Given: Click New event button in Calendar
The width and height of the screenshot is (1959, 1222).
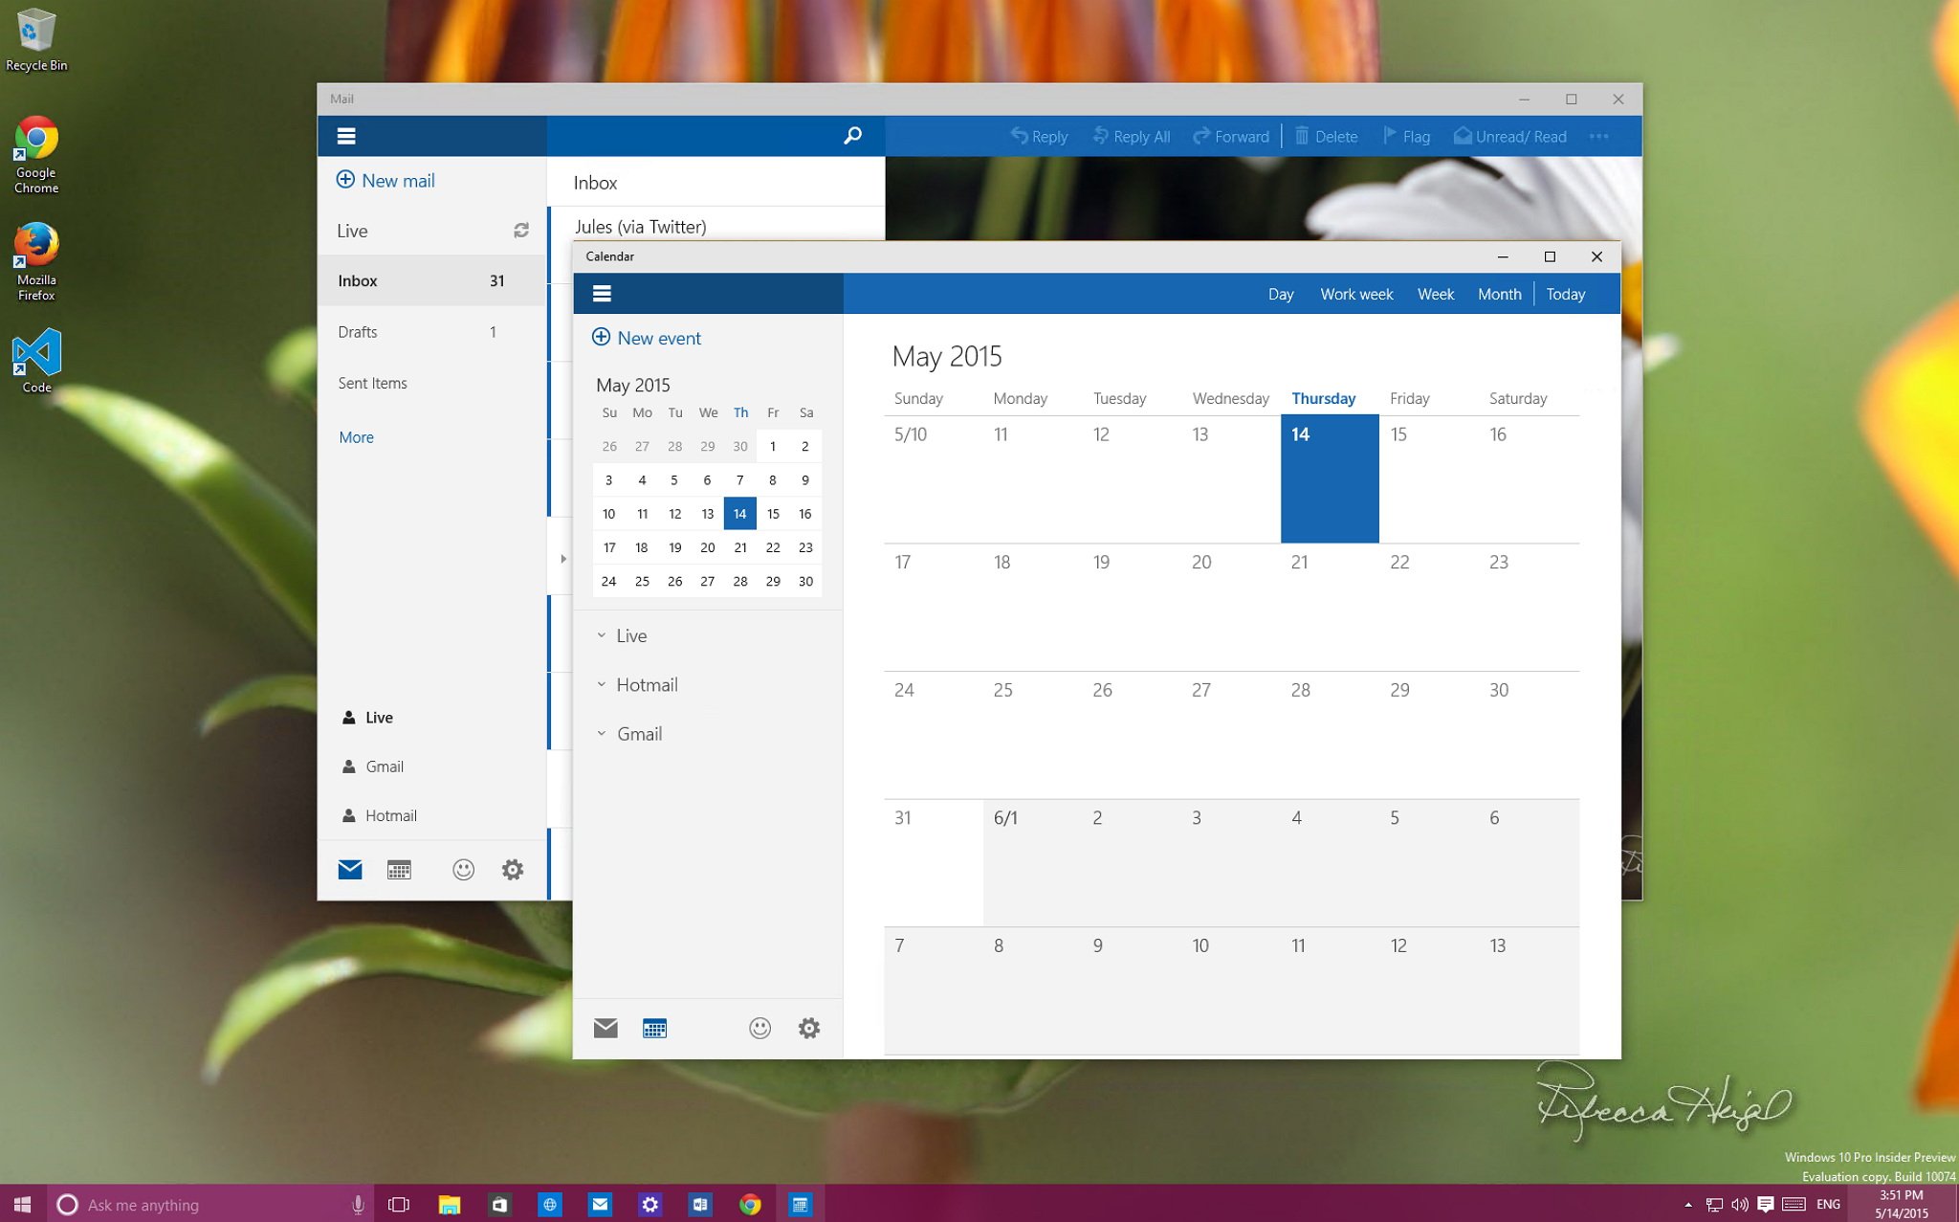Looking at the screenshot, I should pyautogui.click(x=648, y=338).
